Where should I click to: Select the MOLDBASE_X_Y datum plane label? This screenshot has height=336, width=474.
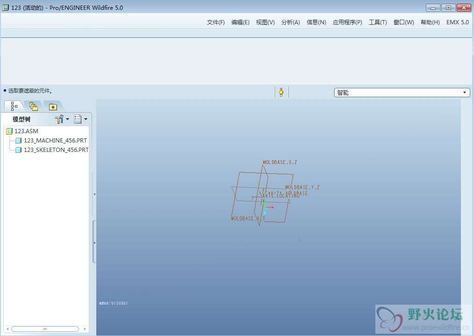(x=248, y=218)
